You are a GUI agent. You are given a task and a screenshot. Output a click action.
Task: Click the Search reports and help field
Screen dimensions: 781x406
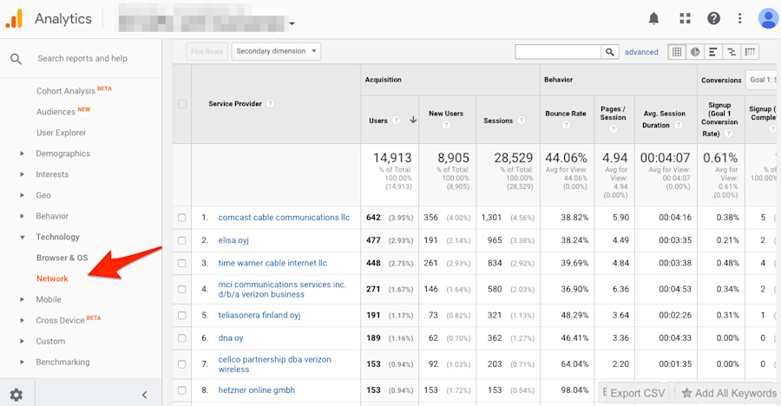82,59
